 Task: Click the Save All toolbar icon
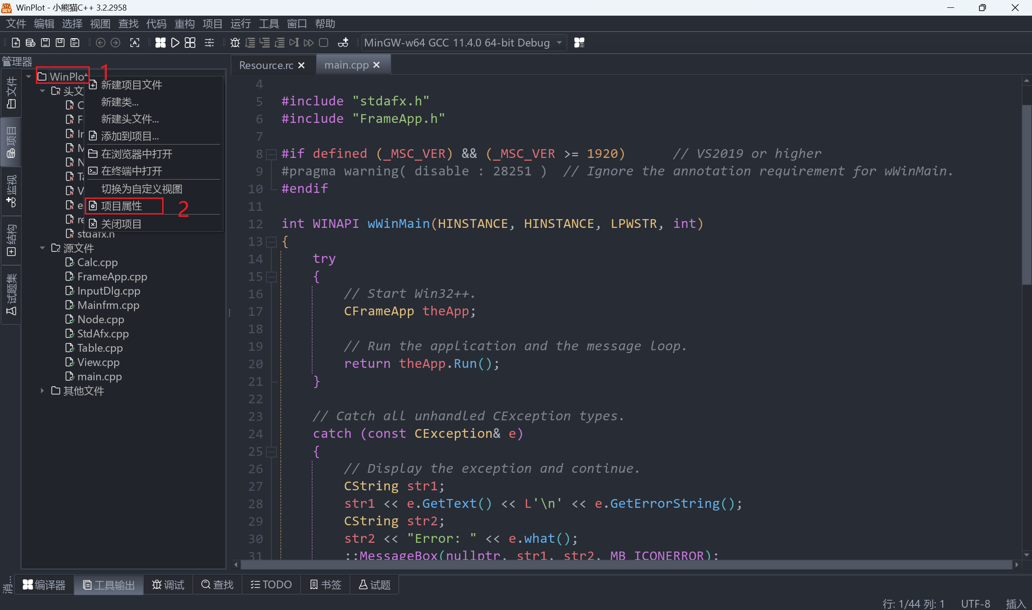pos(75,42)
